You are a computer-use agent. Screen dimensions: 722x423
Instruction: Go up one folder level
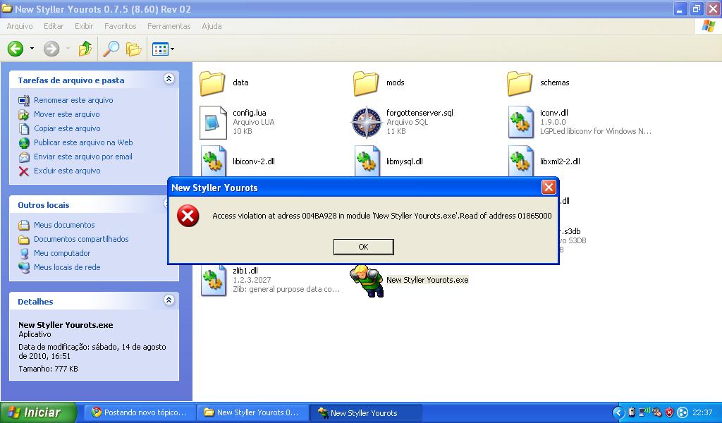pyautogui.click(x=85, y=49)
